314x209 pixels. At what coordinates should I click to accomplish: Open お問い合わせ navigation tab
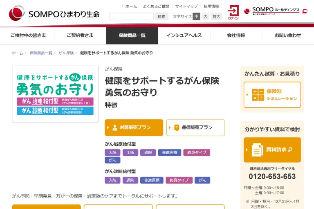click(288, 36)
